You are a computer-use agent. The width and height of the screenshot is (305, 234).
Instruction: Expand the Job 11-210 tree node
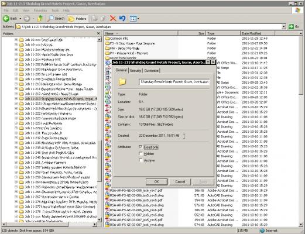(16, 84)
